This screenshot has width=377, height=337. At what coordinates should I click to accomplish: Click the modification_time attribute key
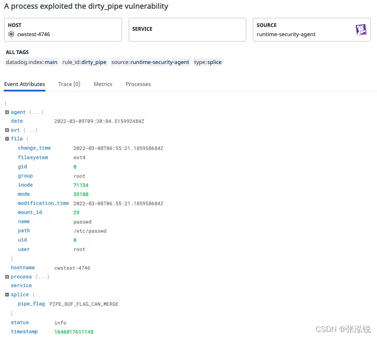pos(43,203)
